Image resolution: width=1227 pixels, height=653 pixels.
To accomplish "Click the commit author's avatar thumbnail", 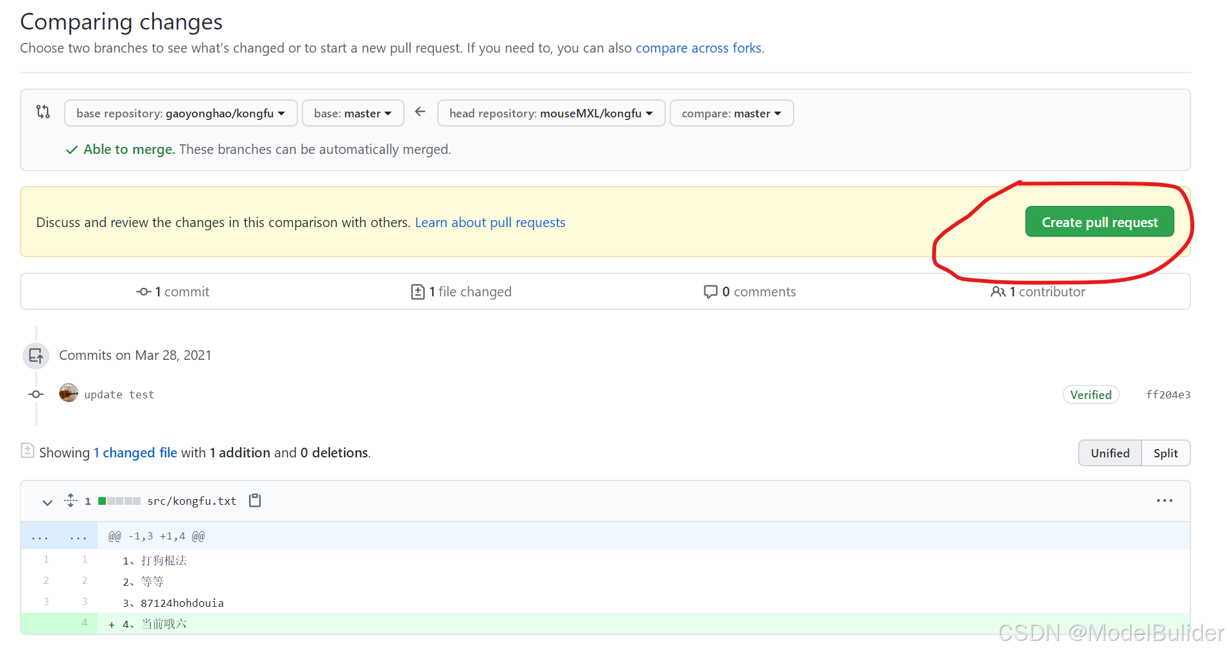I will point(68,393).
